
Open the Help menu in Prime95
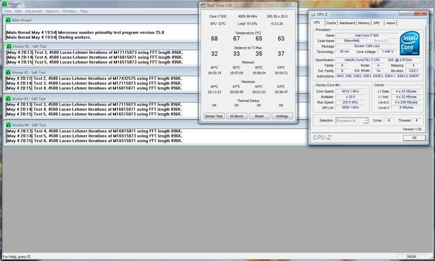point(84,11)
